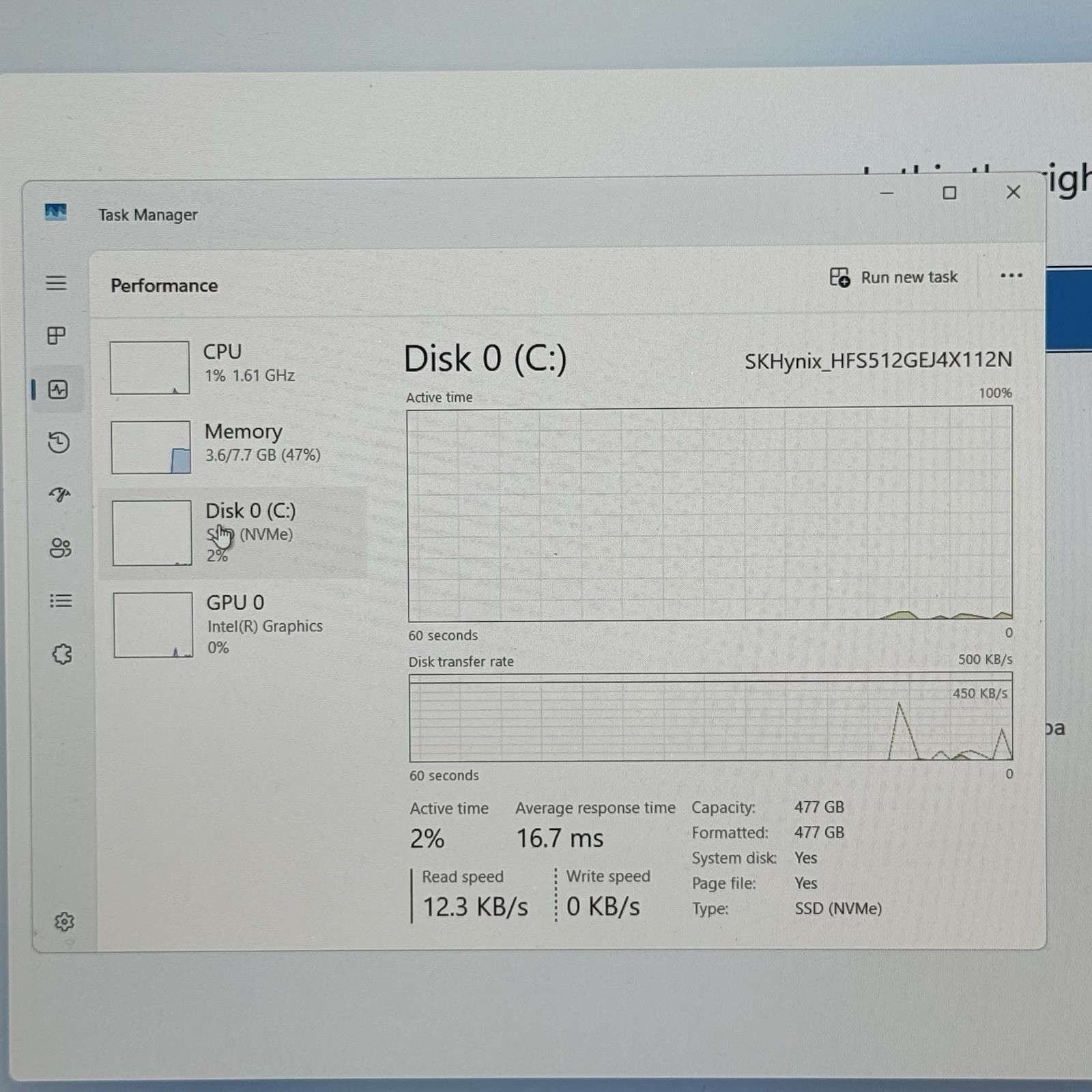Click the Disk 0 (C:) heading
Screen dimensions: 1092x1092
pos(485,358)
